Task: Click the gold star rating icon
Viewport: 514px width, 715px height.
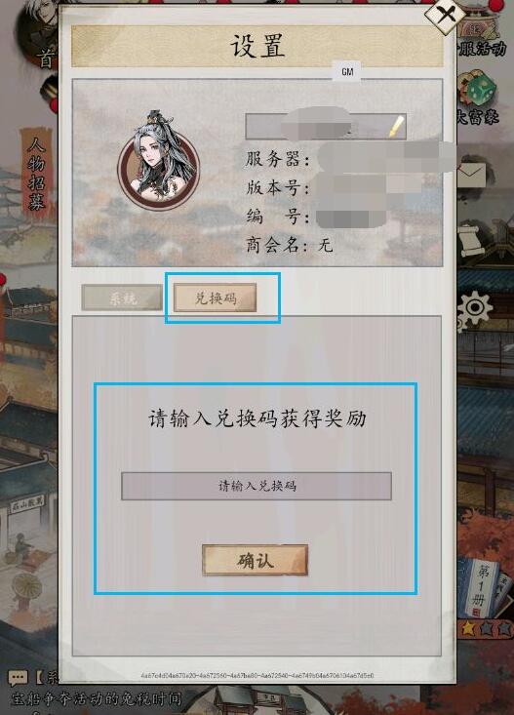Action: [x=468, y=628]
